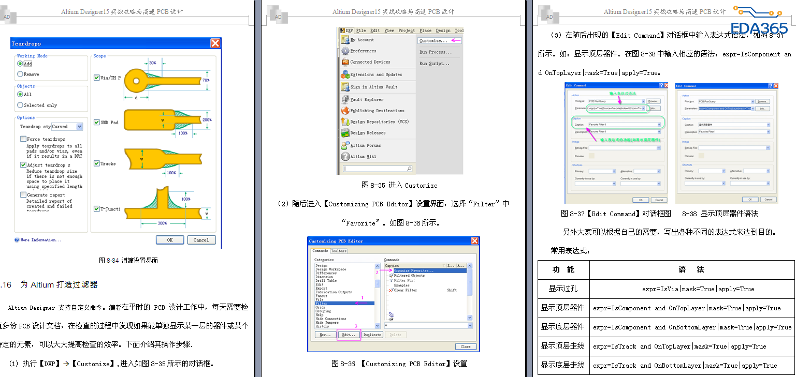
Task: Open the File menu in the Altium menu bar
Action: click(361, 31)
